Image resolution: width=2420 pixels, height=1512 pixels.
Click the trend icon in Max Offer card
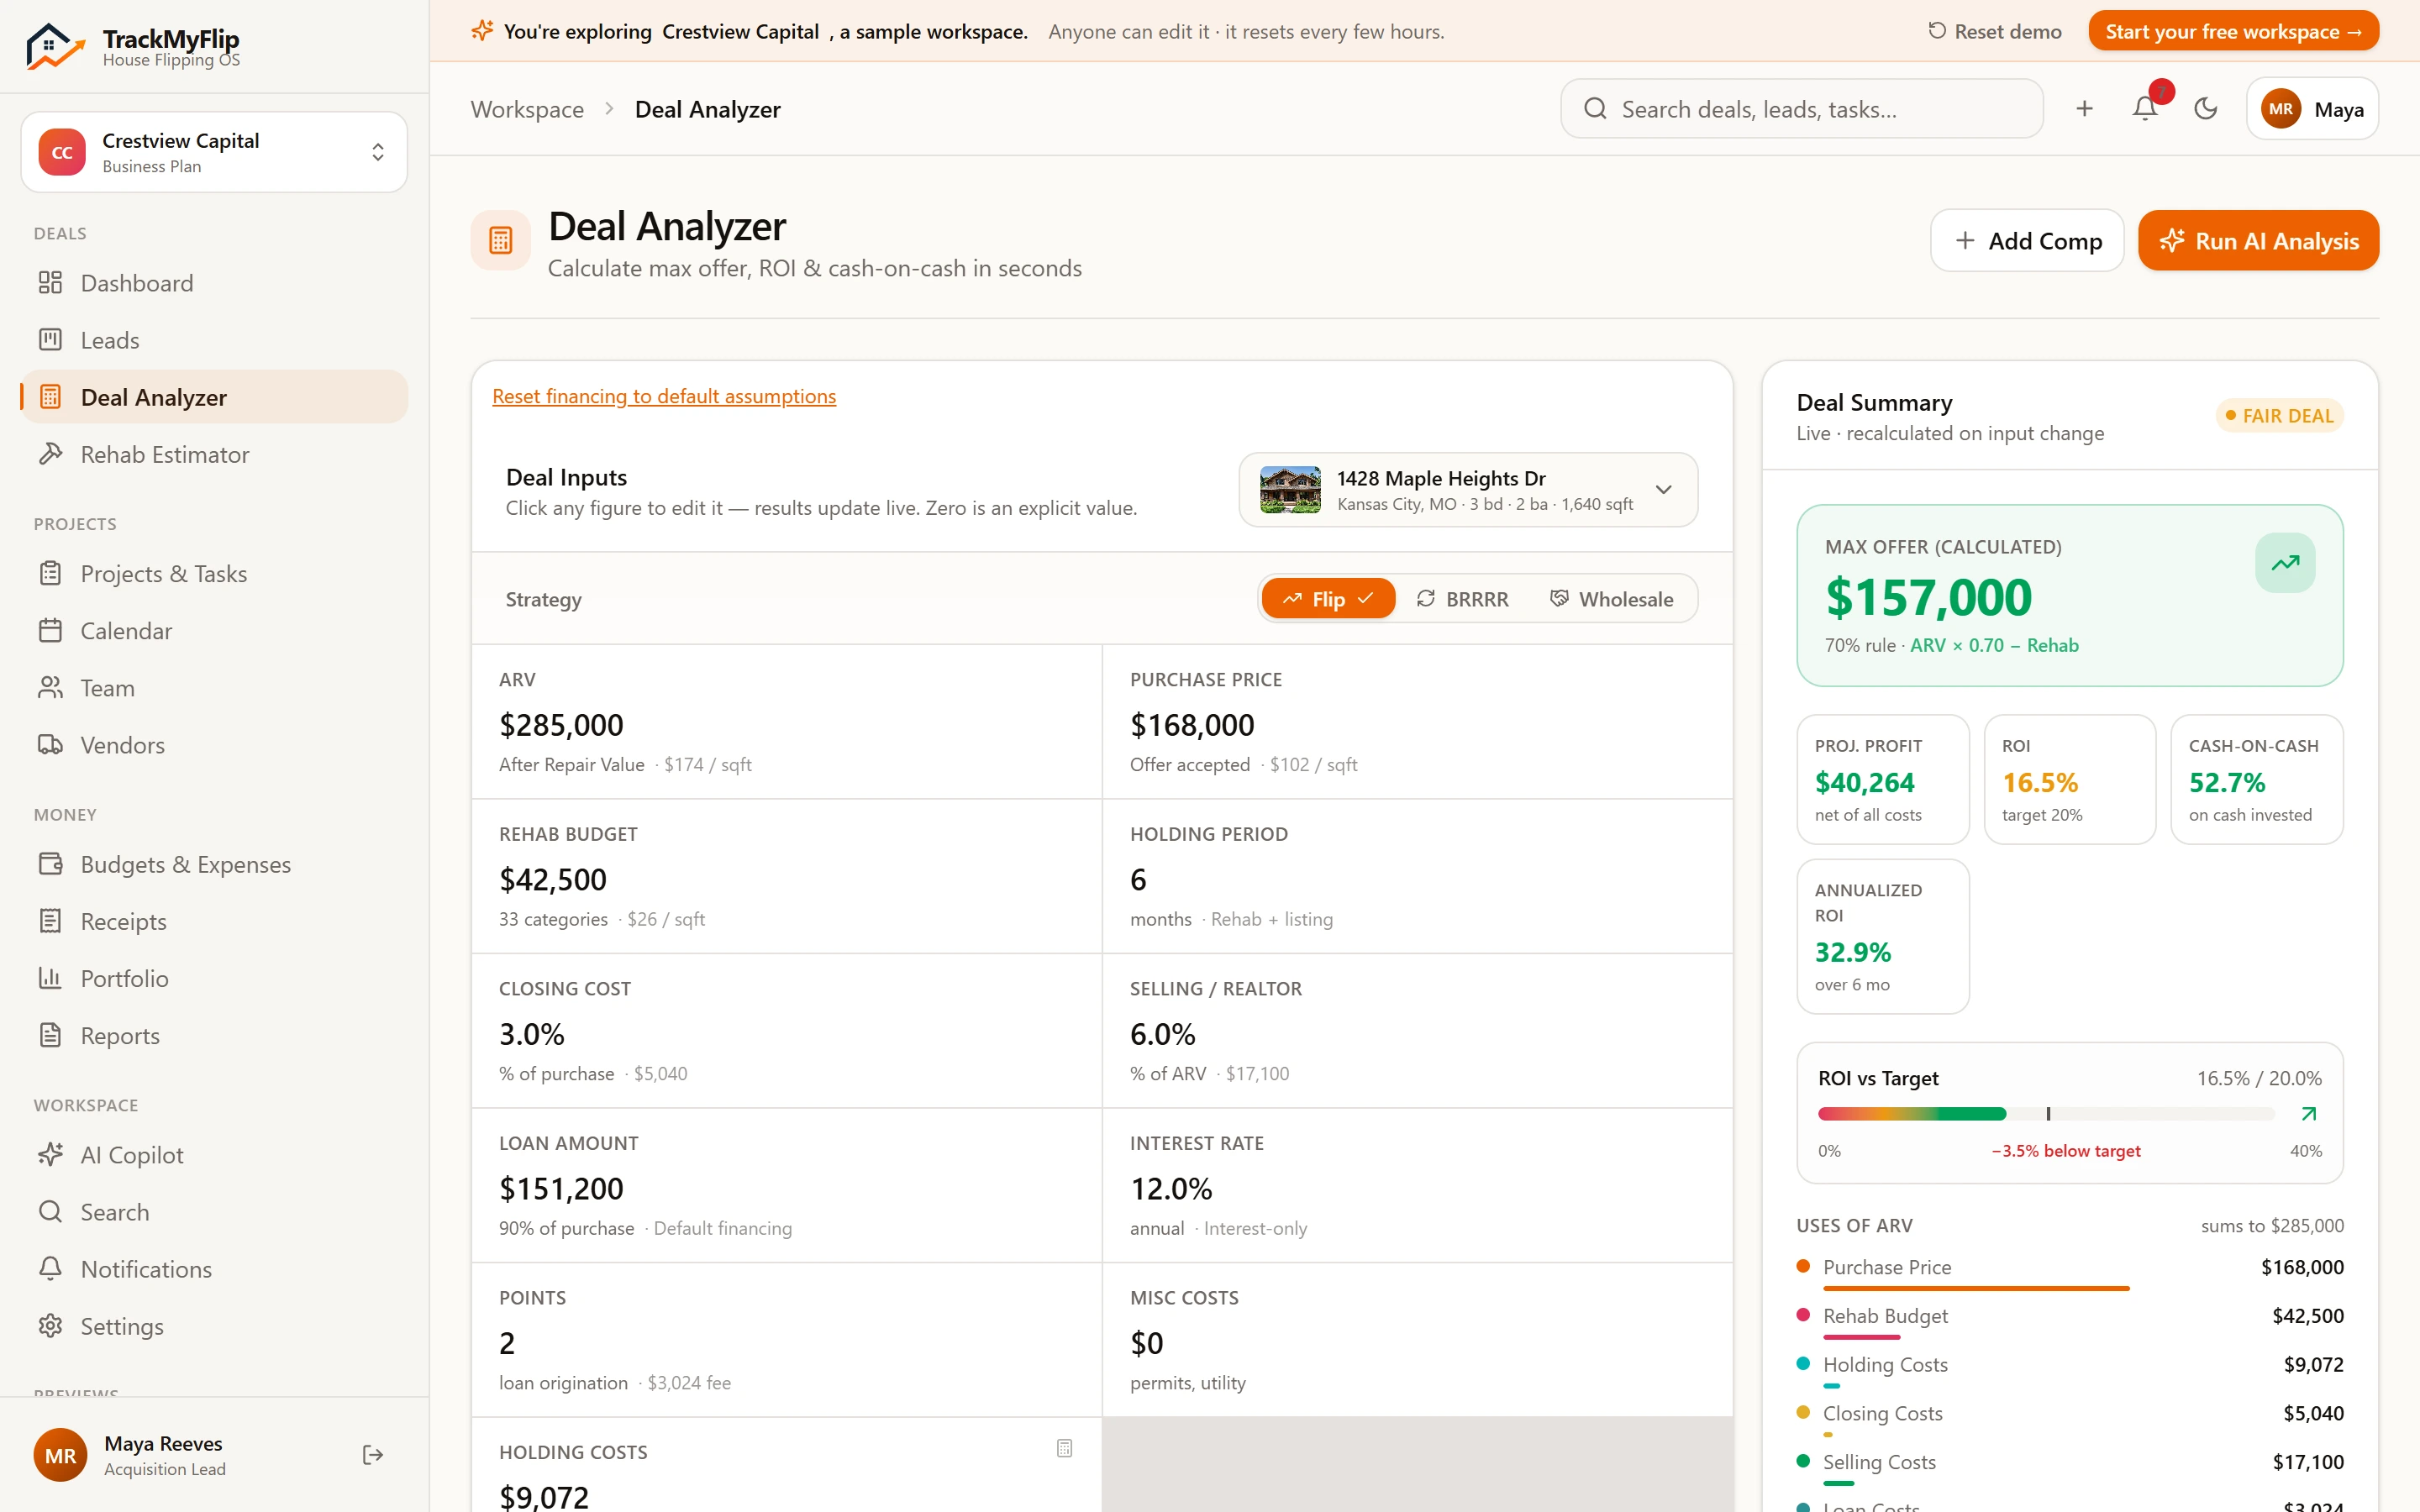coord(2285,563)
